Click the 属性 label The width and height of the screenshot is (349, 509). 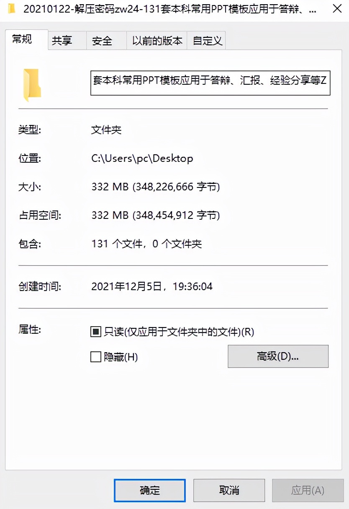29,330
